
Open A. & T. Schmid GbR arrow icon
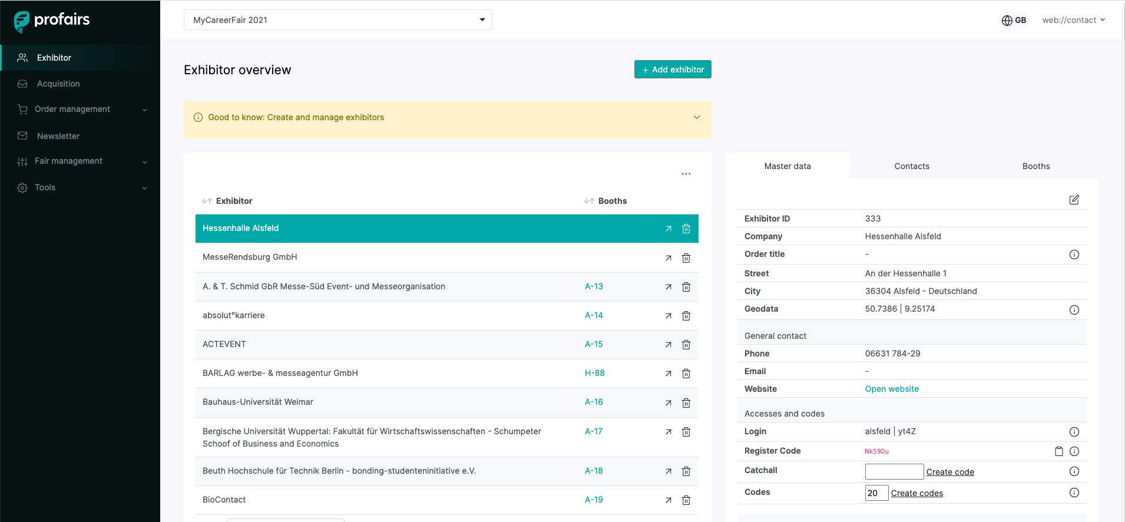(x=669, y=287)
